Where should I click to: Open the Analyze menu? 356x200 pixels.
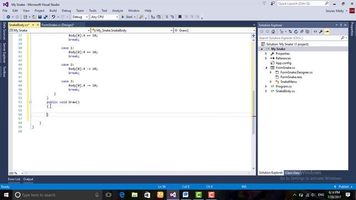coord(117,11)
